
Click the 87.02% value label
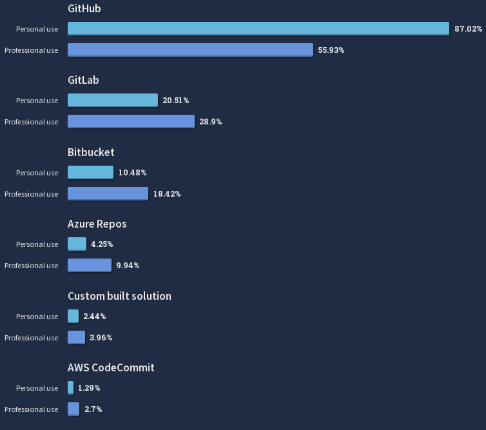[469, 29]
